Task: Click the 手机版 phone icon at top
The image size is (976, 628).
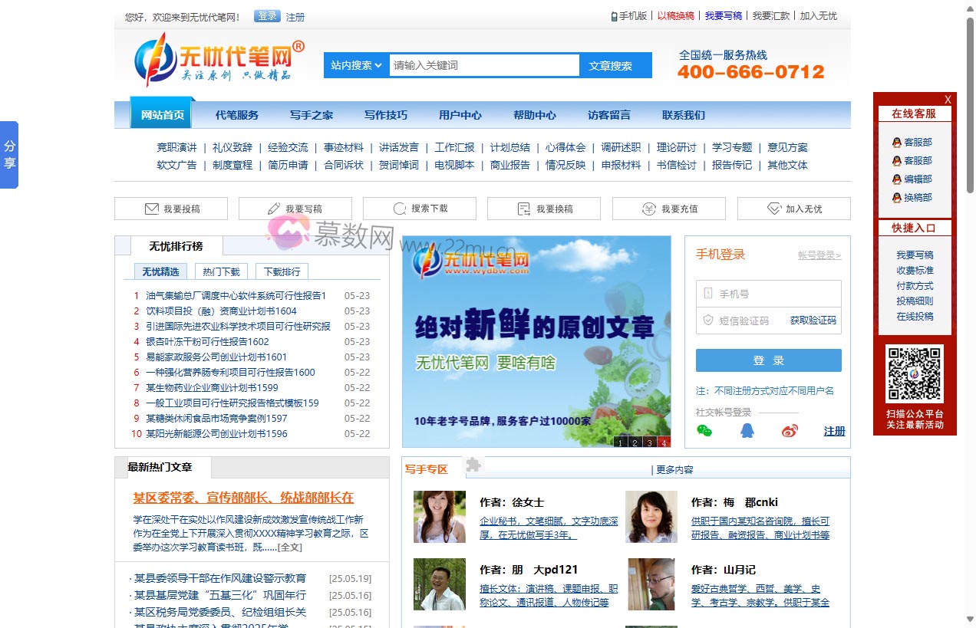Action: coord(614,15)
